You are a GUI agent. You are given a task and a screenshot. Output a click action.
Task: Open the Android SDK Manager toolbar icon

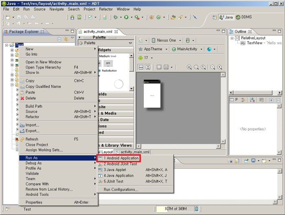point(72,17)
